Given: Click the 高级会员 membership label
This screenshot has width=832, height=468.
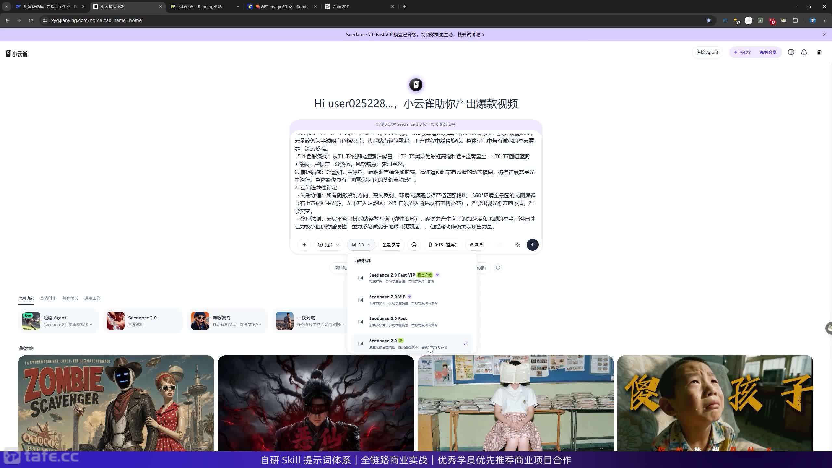Looking at the screenshot, I should point(768,52).
